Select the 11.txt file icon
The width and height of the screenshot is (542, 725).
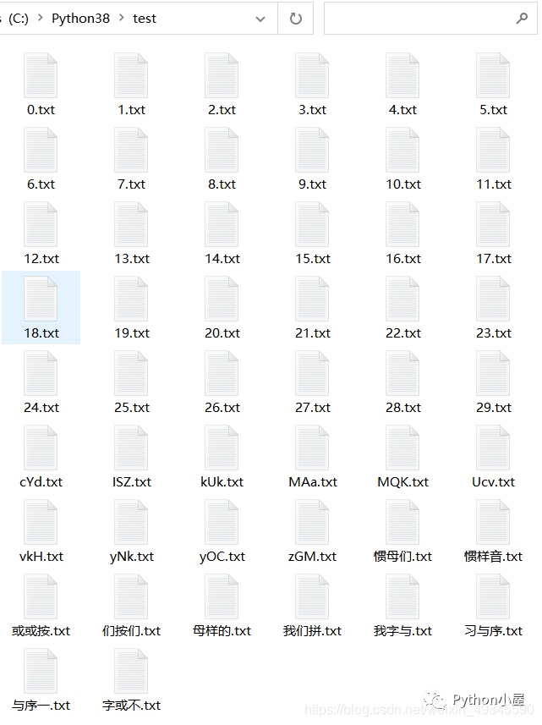click(493, 150)
